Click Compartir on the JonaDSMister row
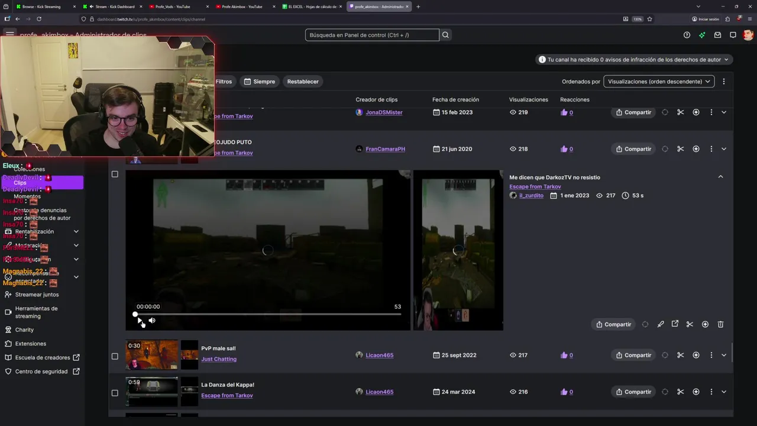The width and height of the screenshot is (757, 426). [633, 112]
